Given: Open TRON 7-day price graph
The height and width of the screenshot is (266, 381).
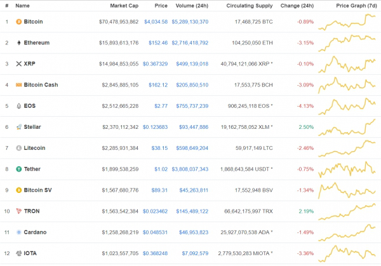Looking at the screenshot, I should pos(347,211).
